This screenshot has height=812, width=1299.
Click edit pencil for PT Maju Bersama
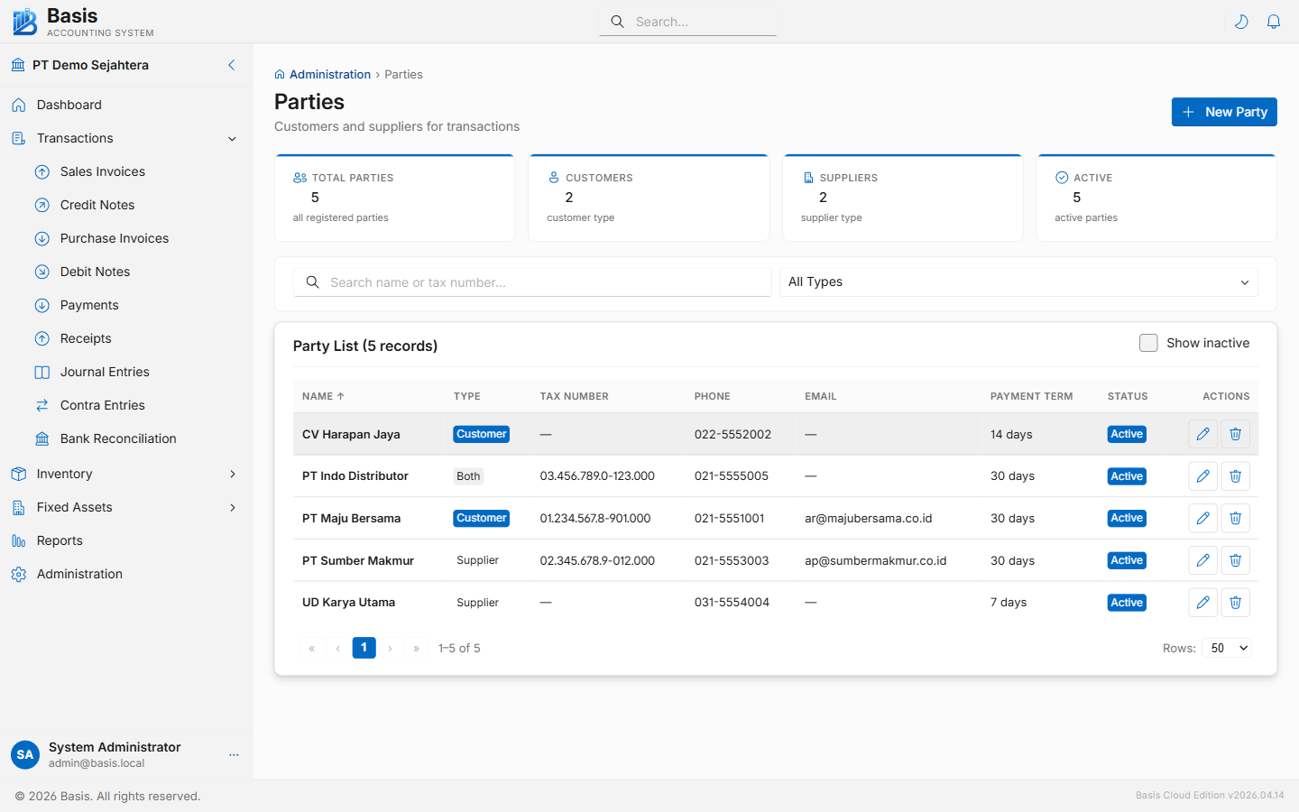pos(1202,518)
